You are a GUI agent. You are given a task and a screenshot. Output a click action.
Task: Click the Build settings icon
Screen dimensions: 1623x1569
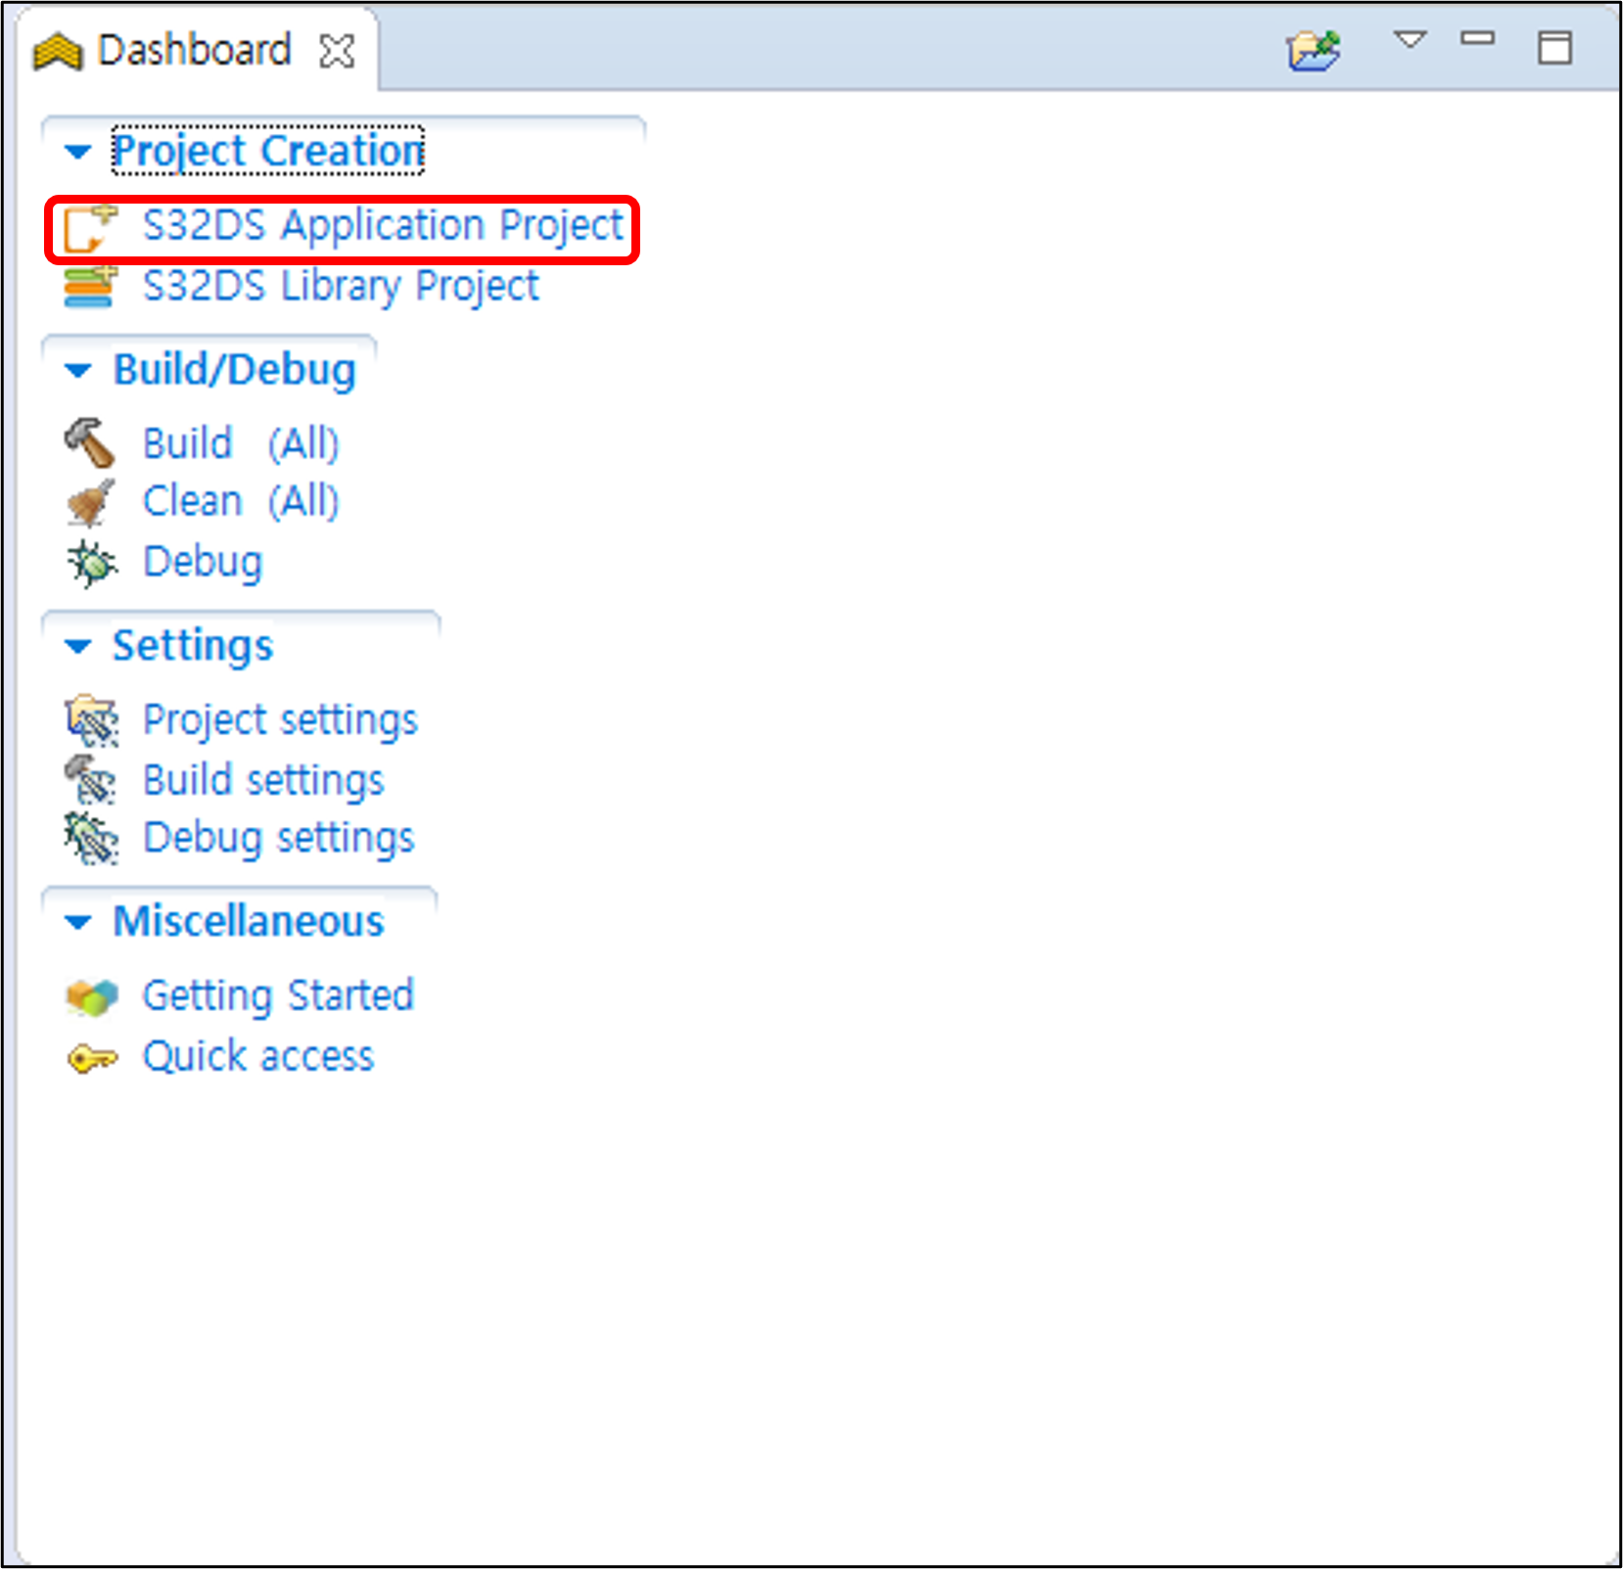(x=90, y=780)
